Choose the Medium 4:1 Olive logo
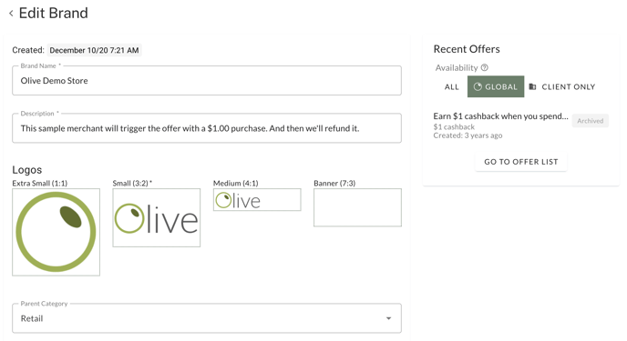Image resolution: width=627 pixels, height=341 pixels. pyautogui.click(x=257, y=200)
